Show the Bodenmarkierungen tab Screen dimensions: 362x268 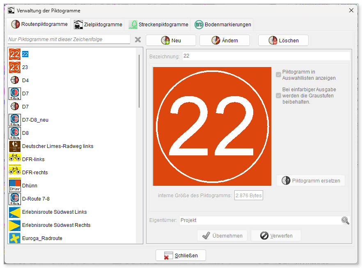[222, 25]
